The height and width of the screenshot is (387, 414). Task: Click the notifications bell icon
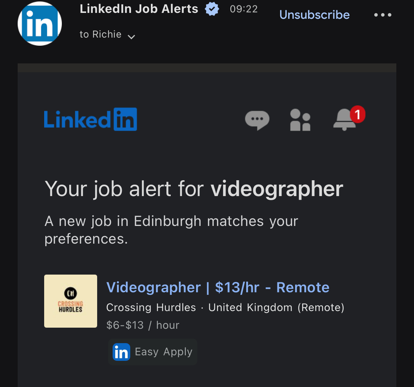point(344,121)
